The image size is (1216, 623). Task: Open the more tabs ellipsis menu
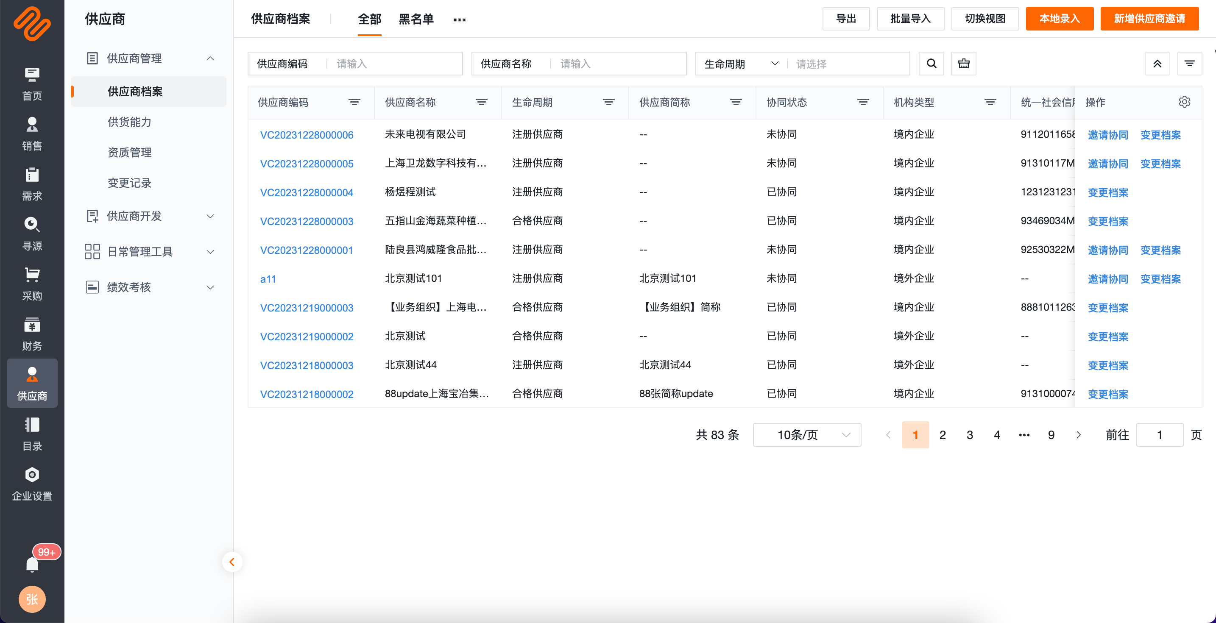click(x=459, y=19)
